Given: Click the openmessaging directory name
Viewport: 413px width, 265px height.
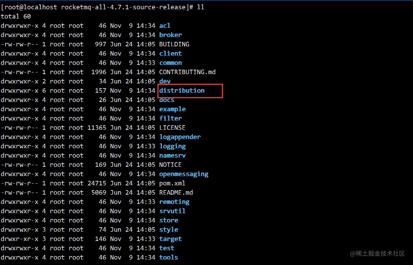Looking at the screenshot, I should point(184,174).
